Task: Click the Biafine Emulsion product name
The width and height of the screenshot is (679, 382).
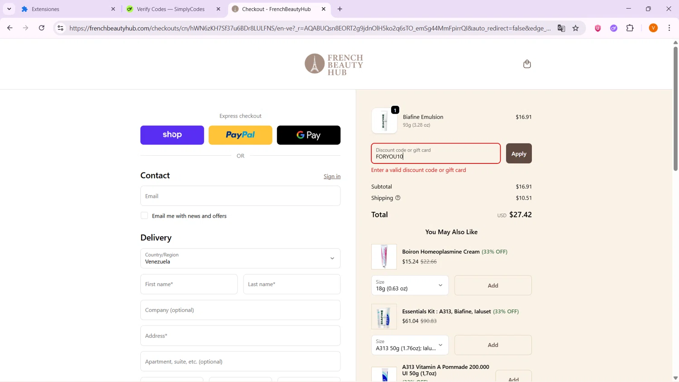Action: pyautogui.click(x=423, y=117)
